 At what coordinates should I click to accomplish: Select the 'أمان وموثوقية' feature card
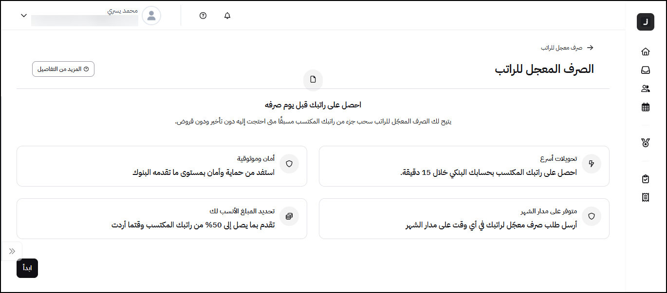pyautogui.click(x=162, y=166)
